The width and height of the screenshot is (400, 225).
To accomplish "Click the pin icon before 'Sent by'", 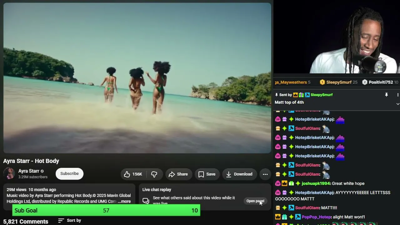I will coord(277,95).
